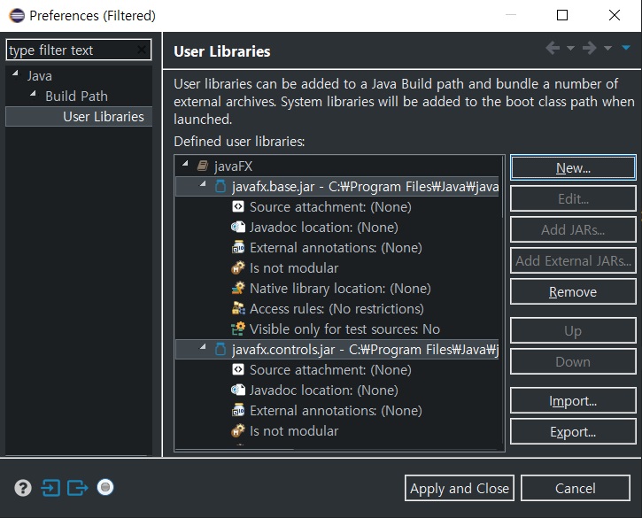The height and width of the screenshot is (518, 642).
Task: Click the Down button
Action: coord(573,362)
